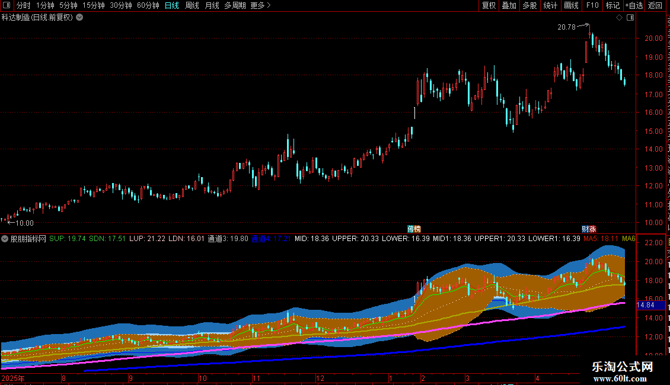Click the LUP: 21.22 indicator value
The image size is (670, 385).
(x=147, y=239)
